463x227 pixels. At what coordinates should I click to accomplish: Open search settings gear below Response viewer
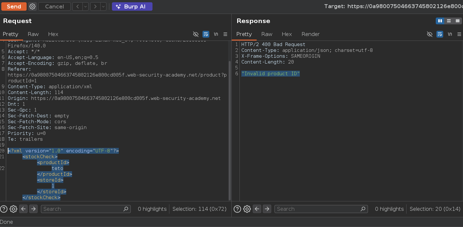coord(247,209)
